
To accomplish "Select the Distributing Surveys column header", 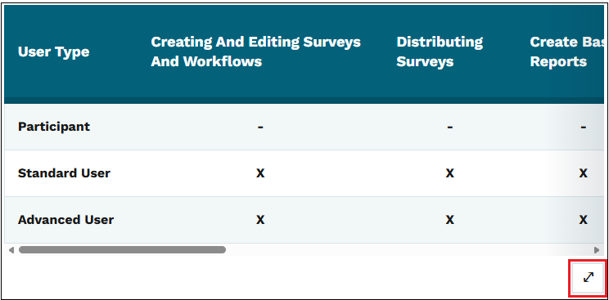I will coord(440,51).
